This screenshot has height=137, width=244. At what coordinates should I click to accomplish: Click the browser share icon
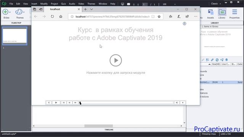pos(187,16)
